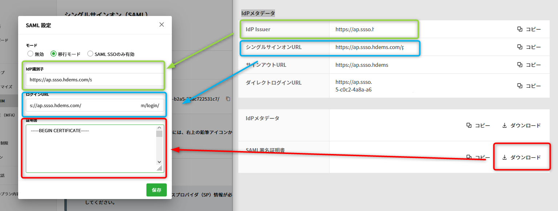Copy the ID ending in 722531c7 behind dialog
Screen dimensions: 558x211
click(228, 99)
